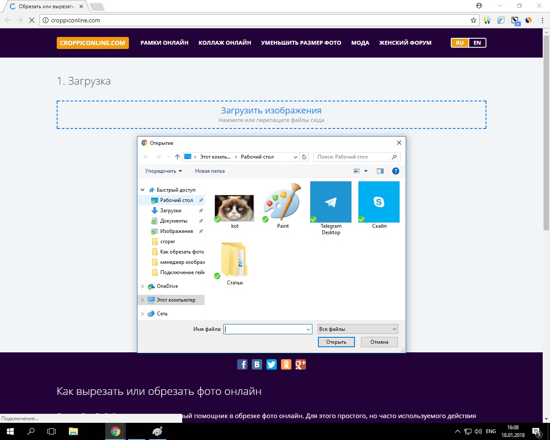Open КОЛЛАЖ ОНЛАЙН menu item
Screen dimensions: 550x440
tap(225, 43)
